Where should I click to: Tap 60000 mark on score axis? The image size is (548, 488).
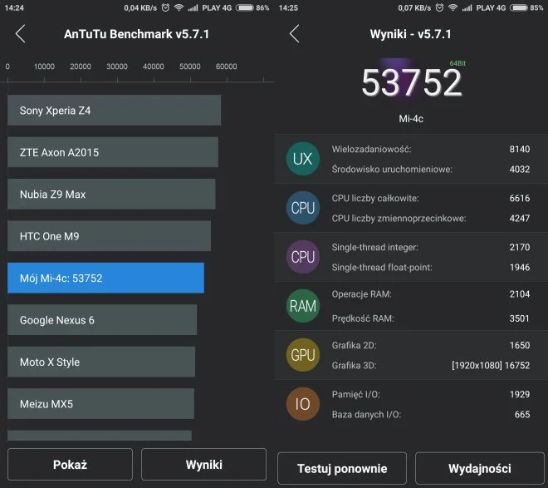coord(227,67)
